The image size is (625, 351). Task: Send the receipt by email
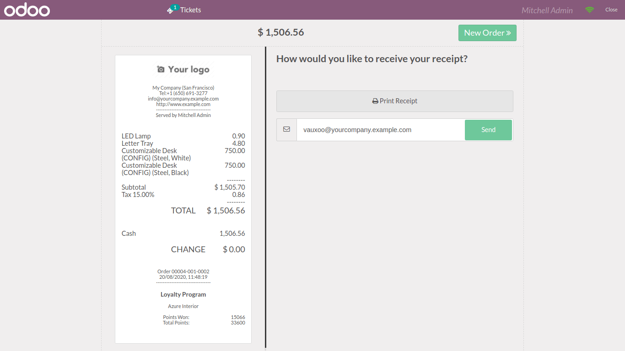(x=488, y=130)
